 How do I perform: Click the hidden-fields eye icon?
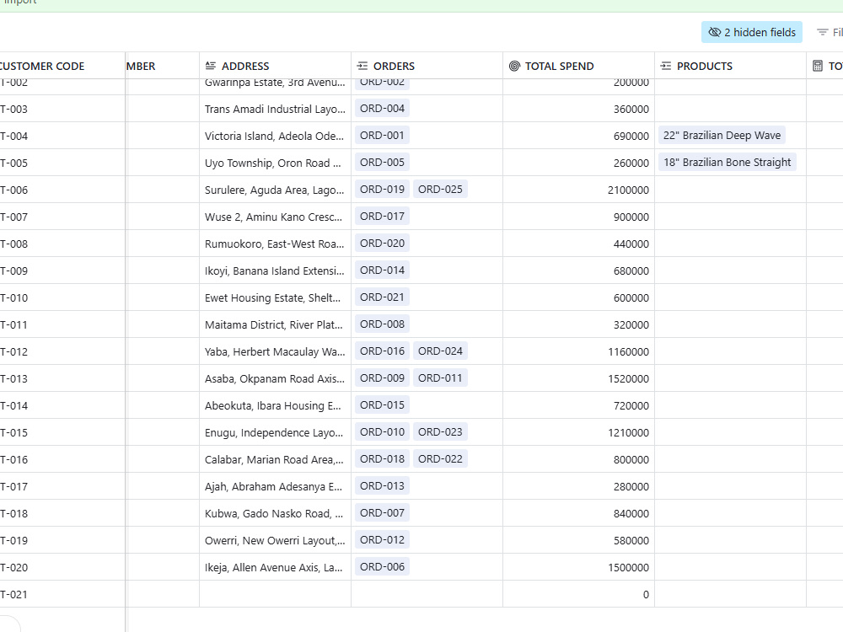[714, 32]
